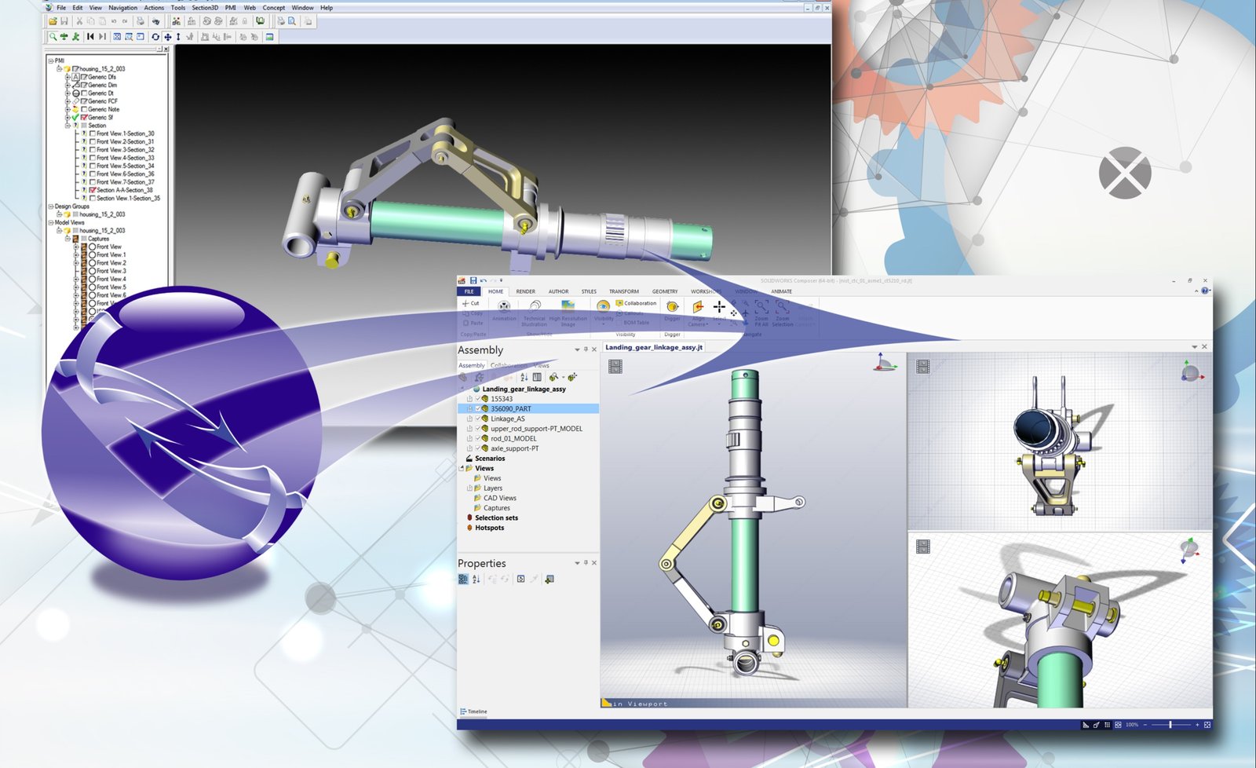Switch to the TRANSFORM ribbon tab
1256x768 pixels.
tap(624, 291)
